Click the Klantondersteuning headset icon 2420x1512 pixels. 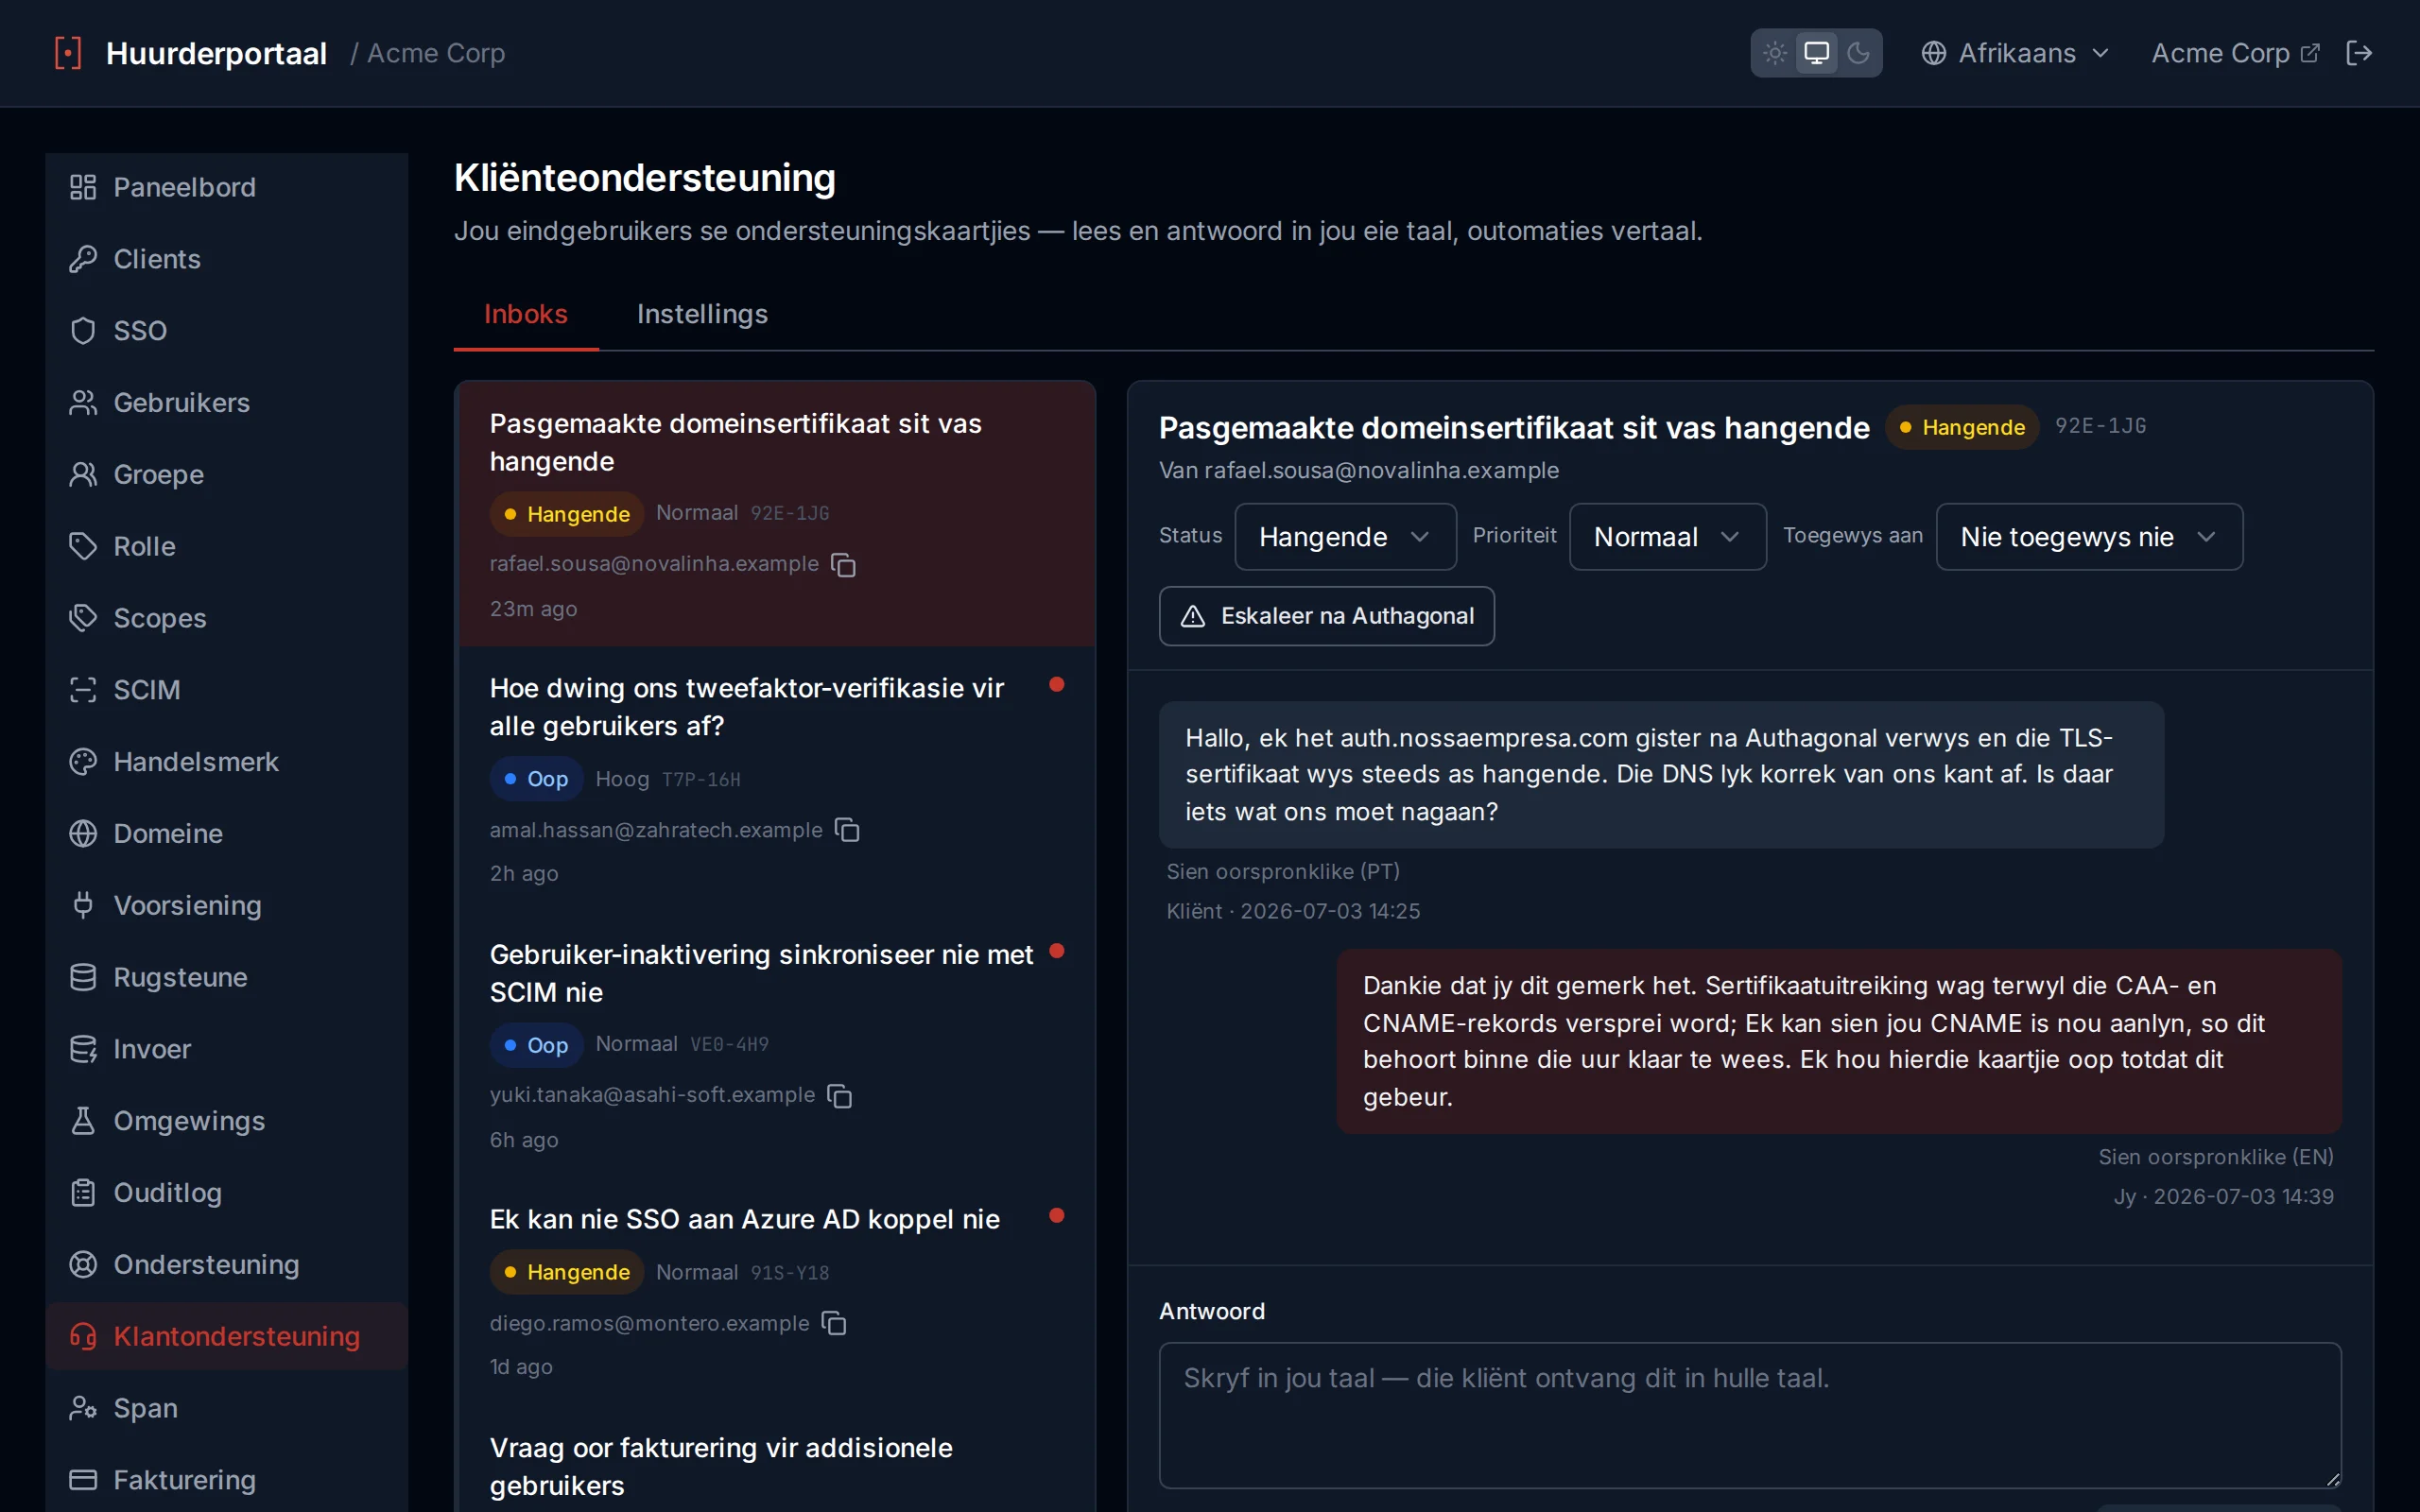[83, 1336]
